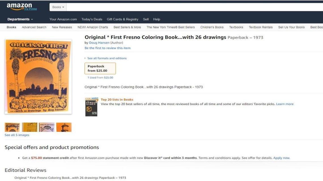This screenshot has height=181, width=323.
Task: Open the Departments dropdown
Action: [x=20, y=19]
